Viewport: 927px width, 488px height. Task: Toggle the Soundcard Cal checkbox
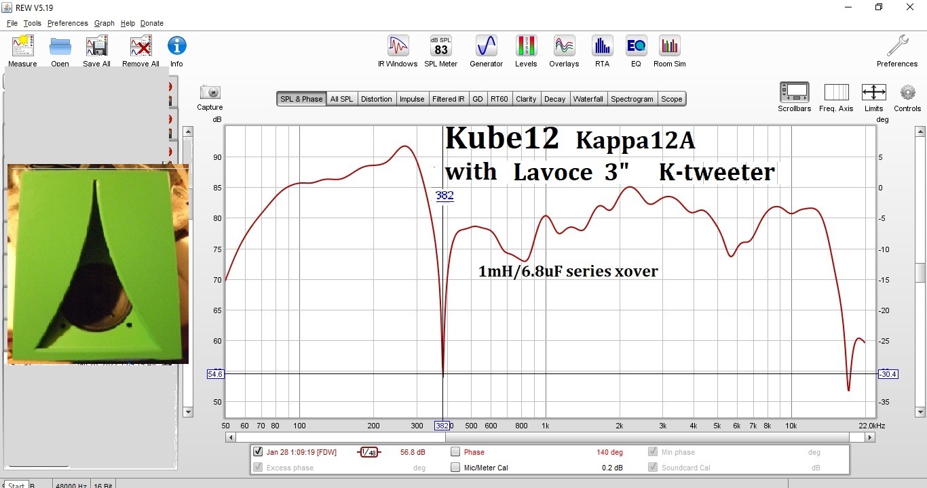pos(653,468)
